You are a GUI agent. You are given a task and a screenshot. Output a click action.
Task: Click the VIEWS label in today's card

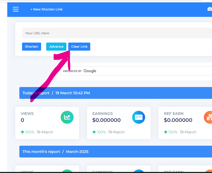coord(27,114)
